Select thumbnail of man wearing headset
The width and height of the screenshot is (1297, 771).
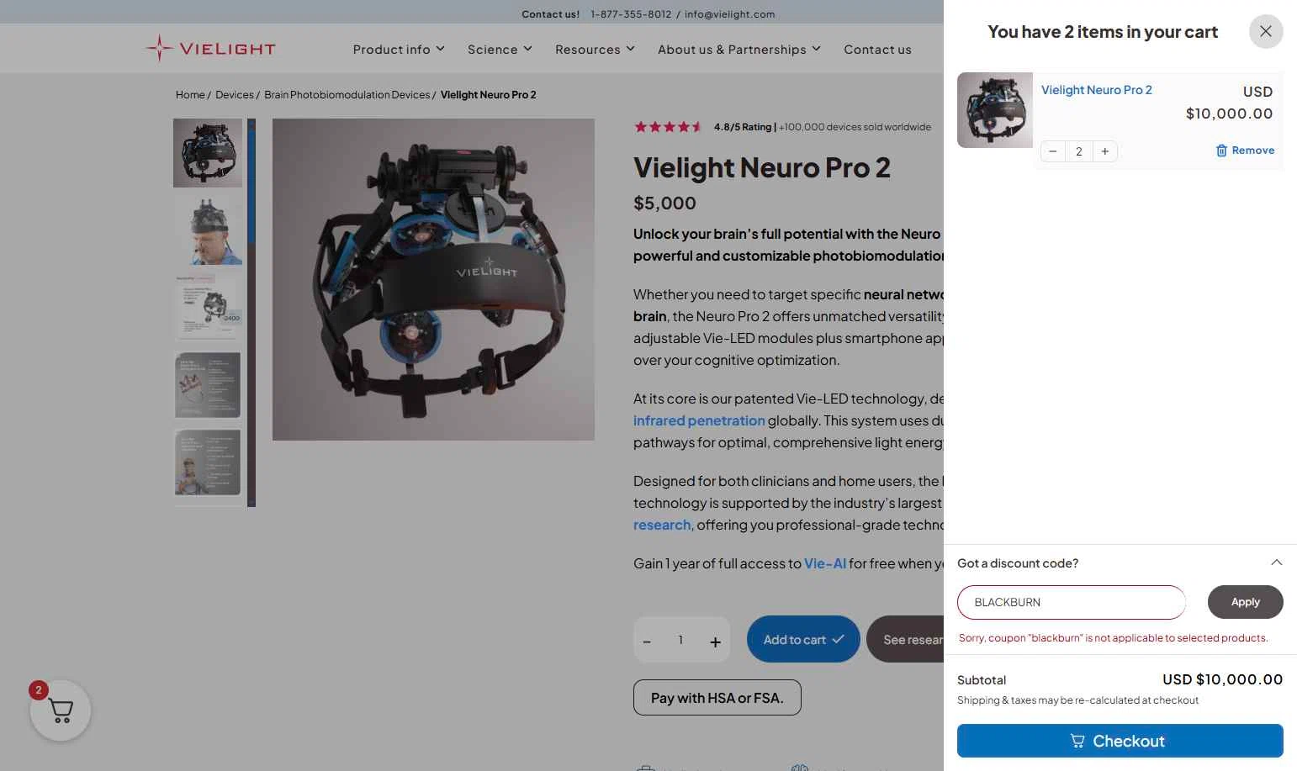click(208, 230)
